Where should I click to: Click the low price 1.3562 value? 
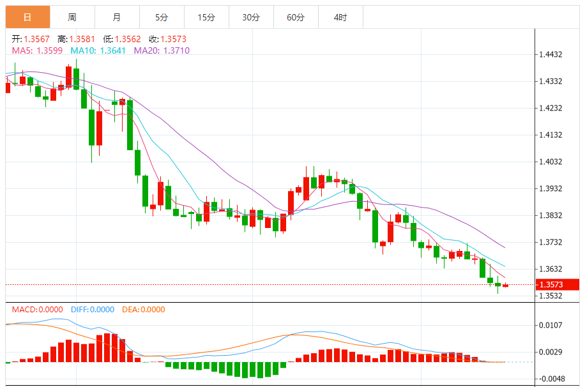pos(128,39)
